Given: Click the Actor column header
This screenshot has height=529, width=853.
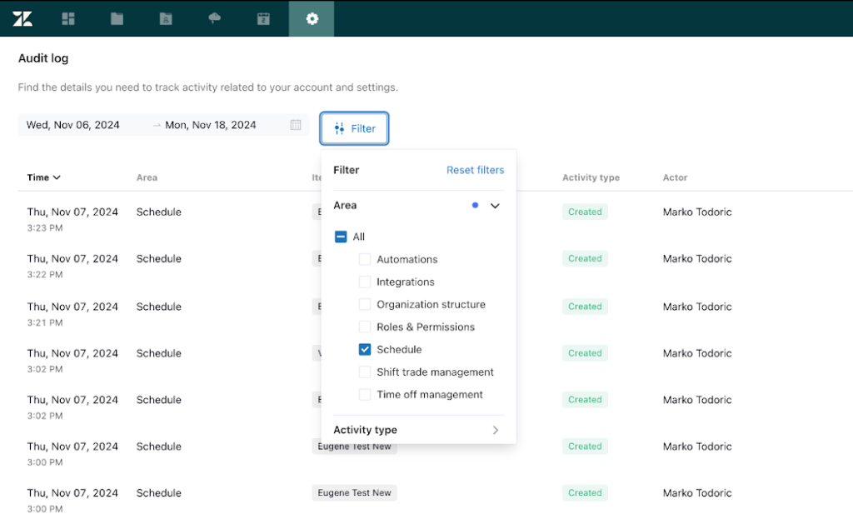Looking at the screenshot, I should [x=675, y=177].
